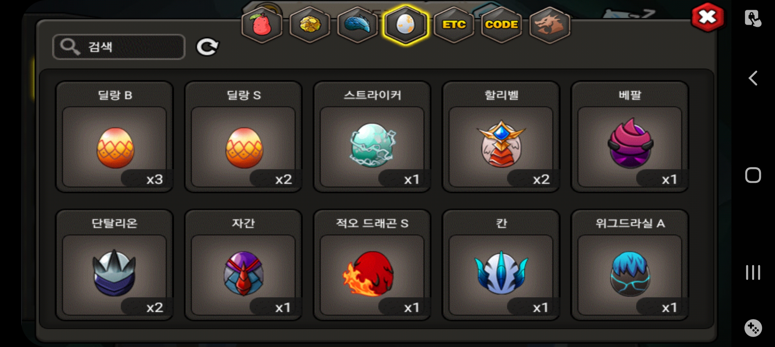Select the 딜랑 B egg

tap(114, 137)
